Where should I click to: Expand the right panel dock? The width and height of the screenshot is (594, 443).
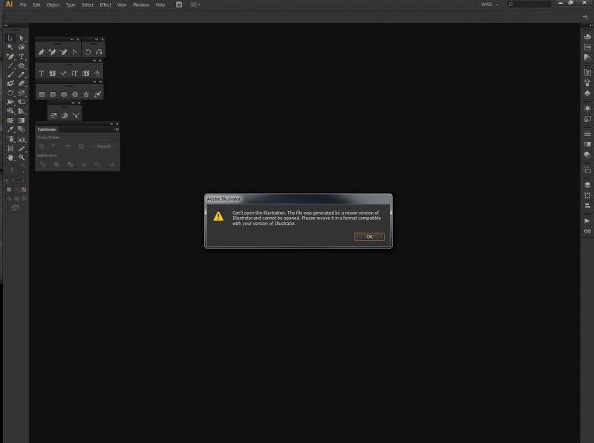tap(590, 25)
